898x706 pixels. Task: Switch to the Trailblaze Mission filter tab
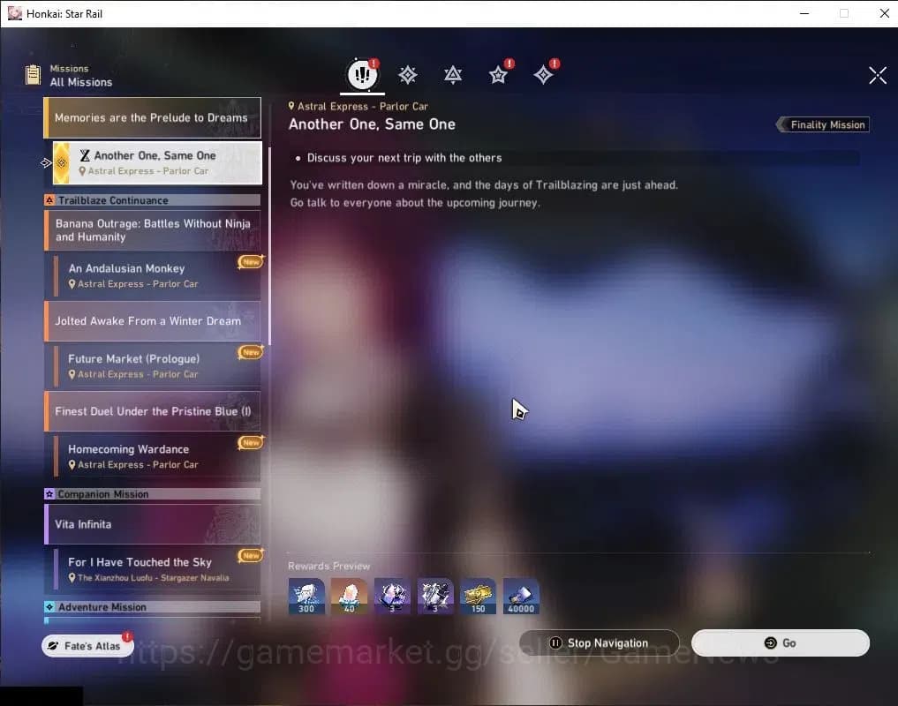408,74
